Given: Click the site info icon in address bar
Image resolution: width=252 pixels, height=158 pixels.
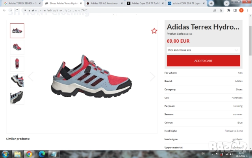Looking at the screenshot, I should (25, 10).
